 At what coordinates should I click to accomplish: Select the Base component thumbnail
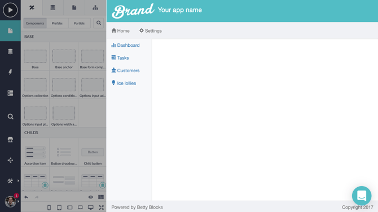pos(35,56)
